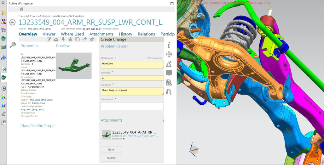Open the blue info broadcast sidebar icon
The image size is (324, 165).
click(x=3, y=58)
